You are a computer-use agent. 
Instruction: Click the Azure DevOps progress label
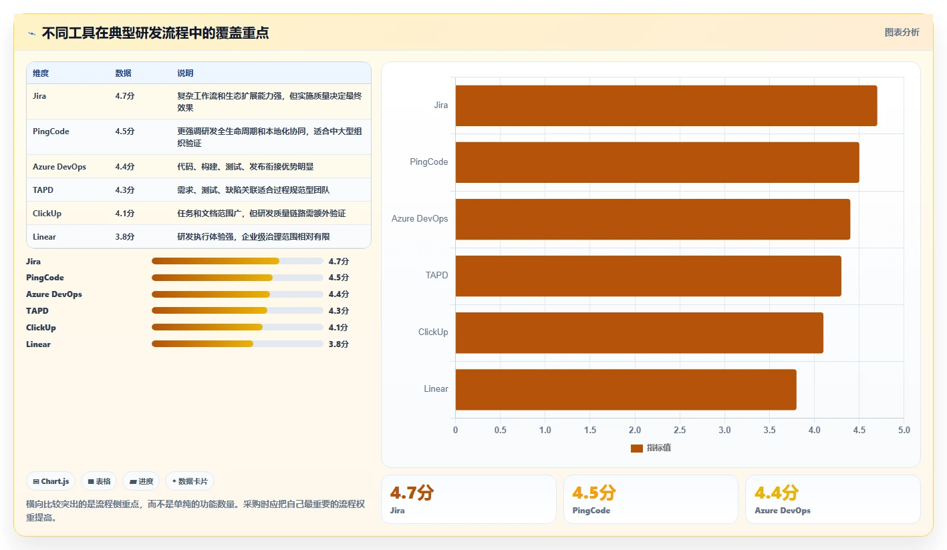point(54,294)
